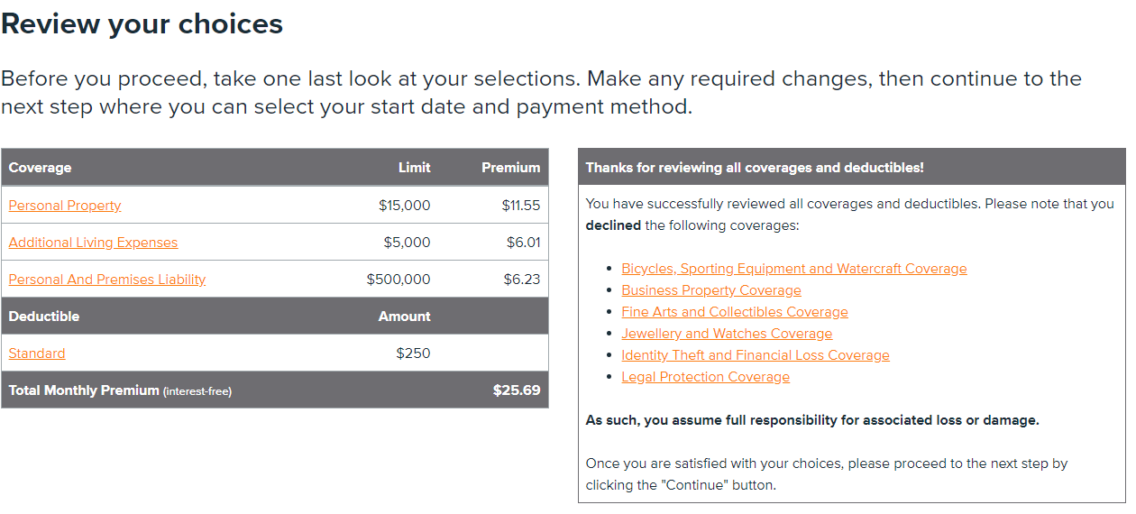Click the $250 deductible amount
The width and height of the screenshot is (1136, 514).
coord(413,353)
